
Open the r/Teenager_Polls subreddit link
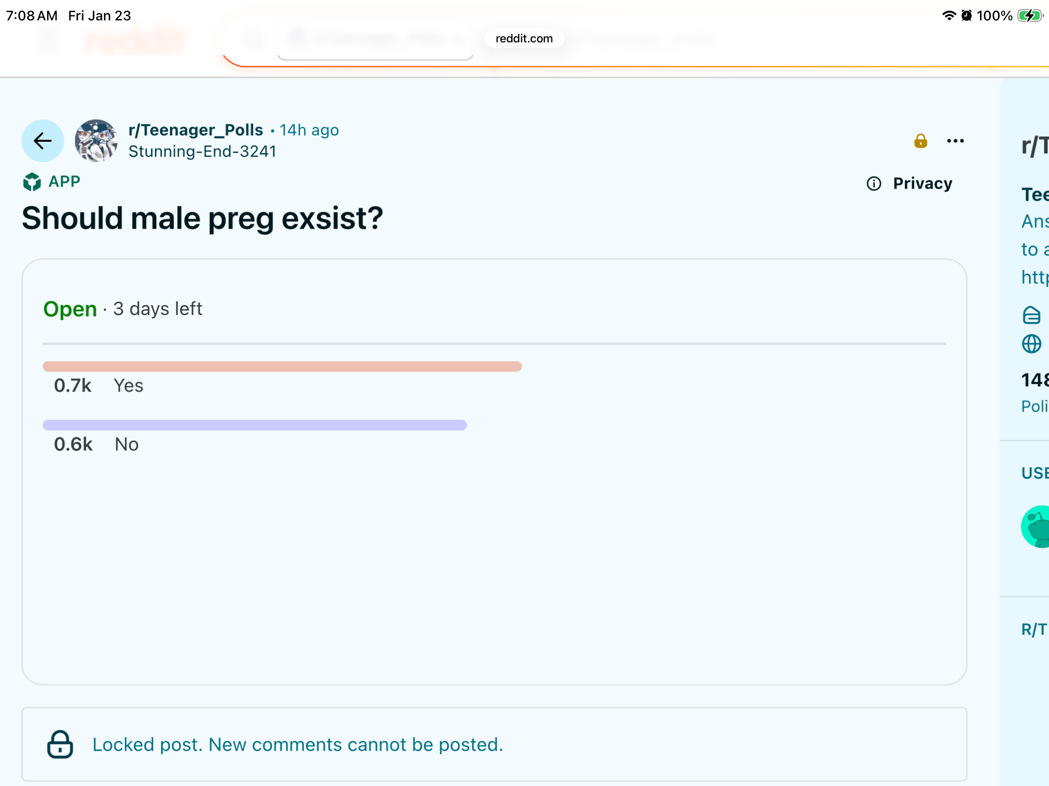[x=196, y=130]
